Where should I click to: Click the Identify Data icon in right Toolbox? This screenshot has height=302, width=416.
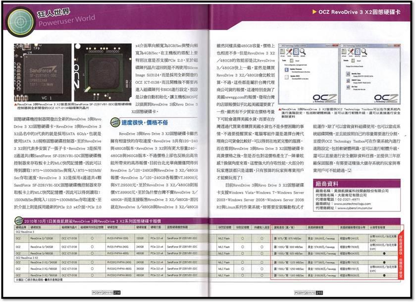pos(348,74)
